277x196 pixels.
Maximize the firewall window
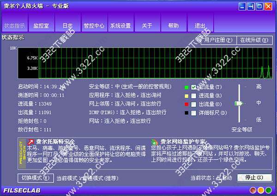[x=259, y=7]
